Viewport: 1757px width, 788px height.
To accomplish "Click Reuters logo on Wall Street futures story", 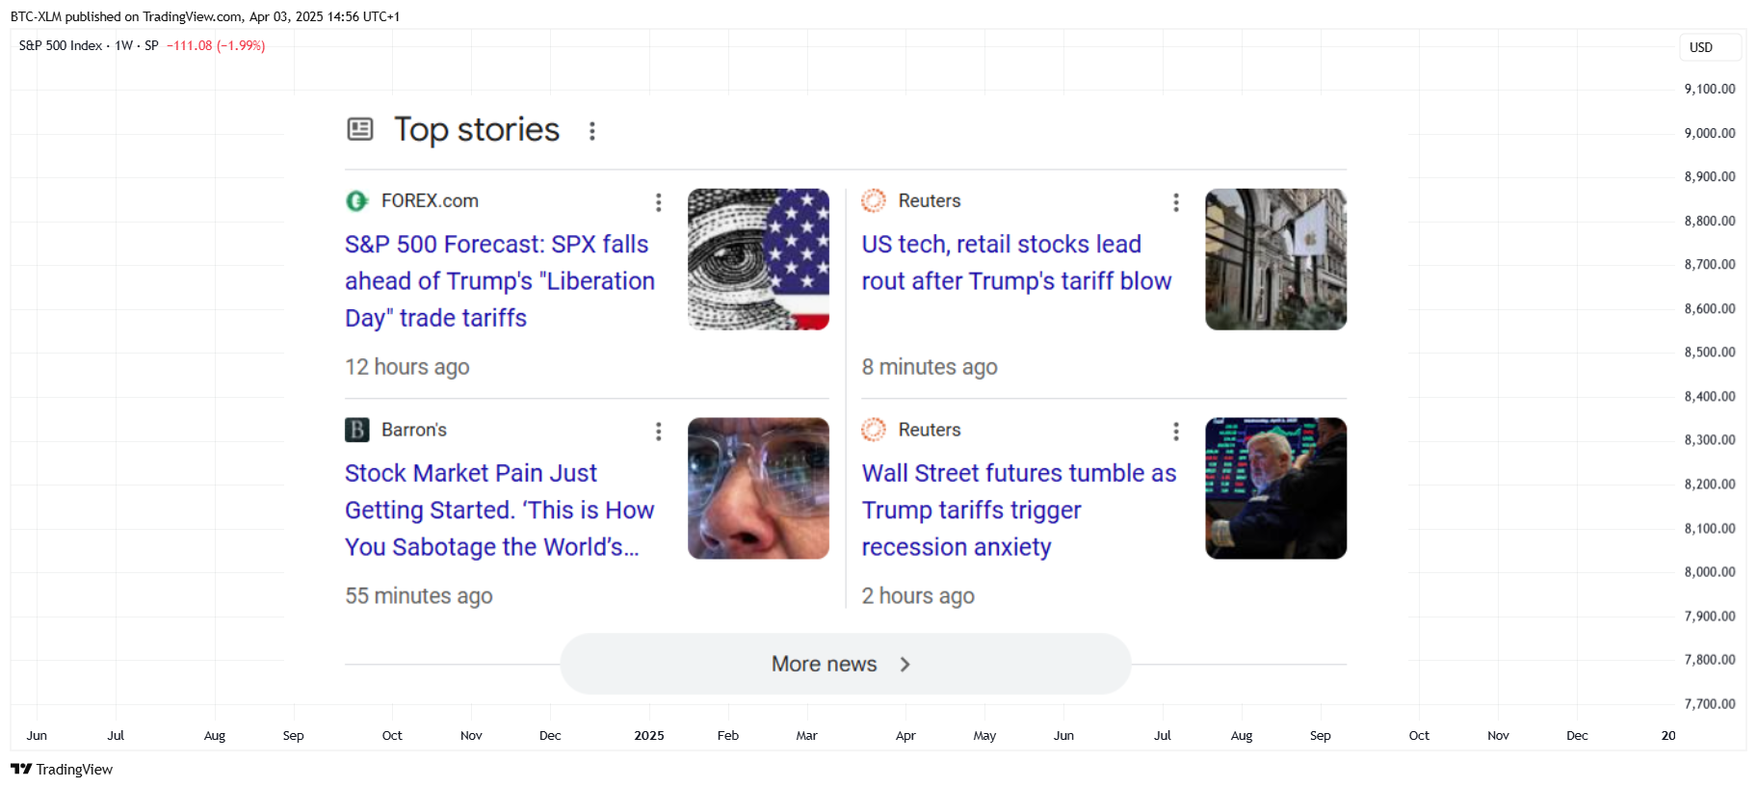I will 874,430.
